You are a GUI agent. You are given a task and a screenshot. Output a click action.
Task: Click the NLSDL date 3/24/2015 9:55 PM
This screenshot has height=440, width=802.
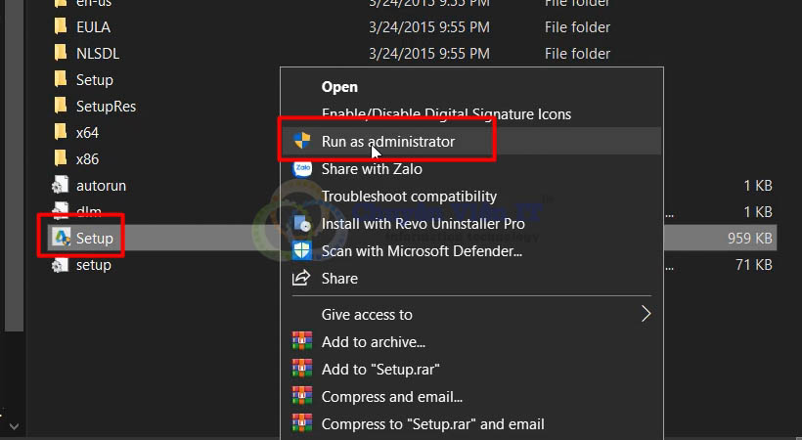coord(429,54)
